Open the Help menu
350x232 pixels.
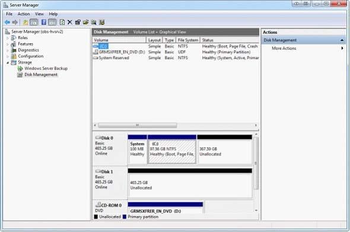53,14
